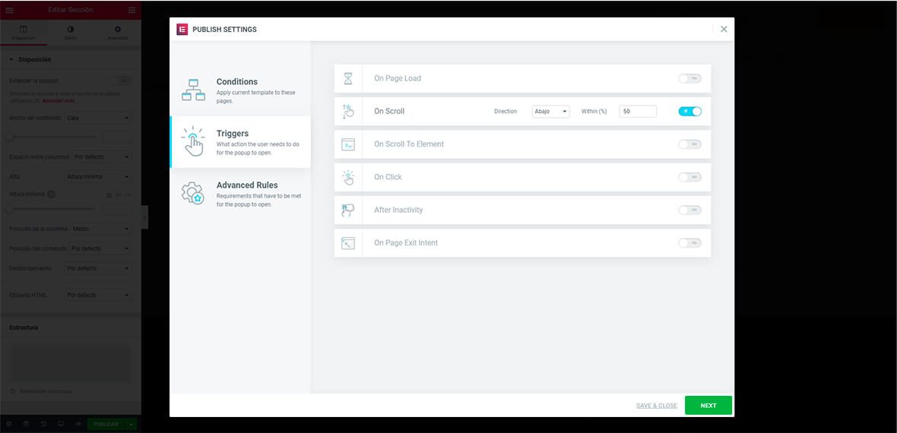Screen dimensions: 897x433
Task: Click the Advanced Rules gear icon
Action: point(193,194)
